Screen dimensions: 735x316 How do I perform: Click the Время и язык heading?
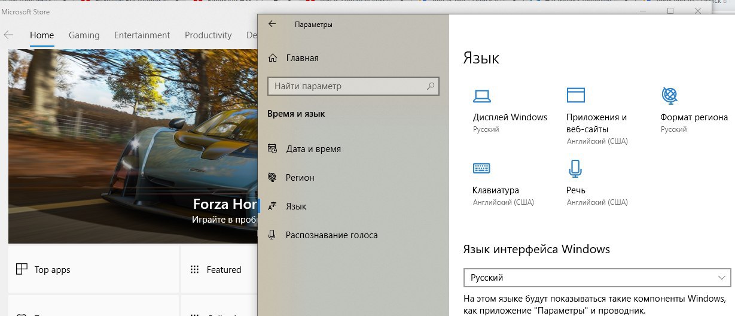click(x=297, y=114)
